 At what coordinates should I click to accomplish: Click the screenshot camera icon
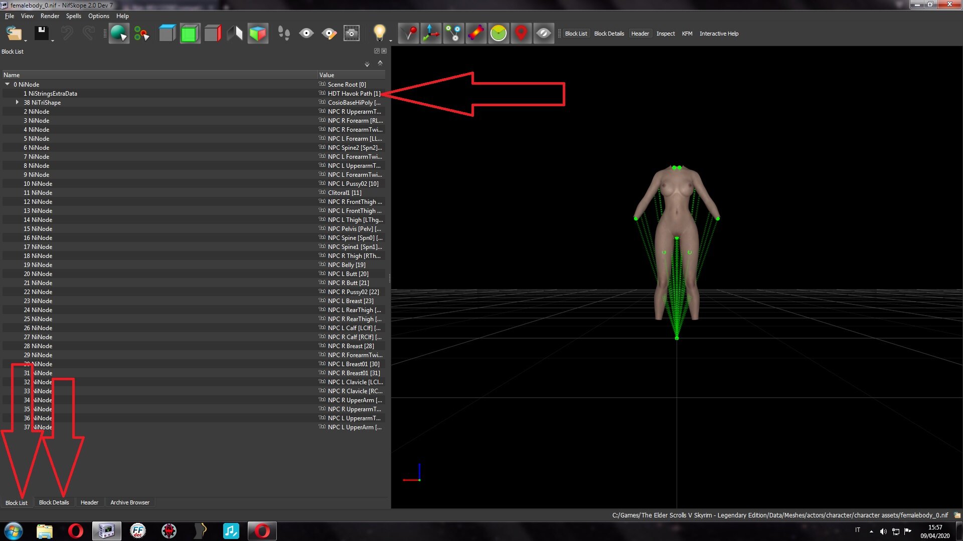[x=352, y=34]
